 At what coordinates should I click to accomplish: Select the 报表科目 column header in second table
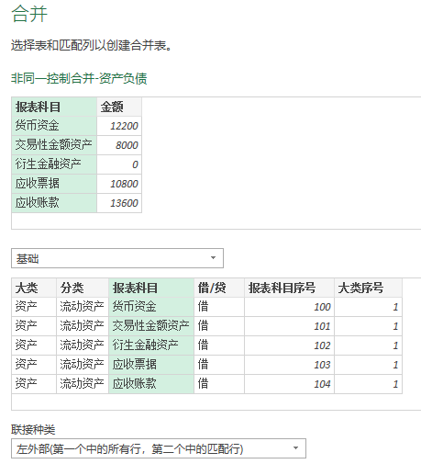click(x=151, y=288)
